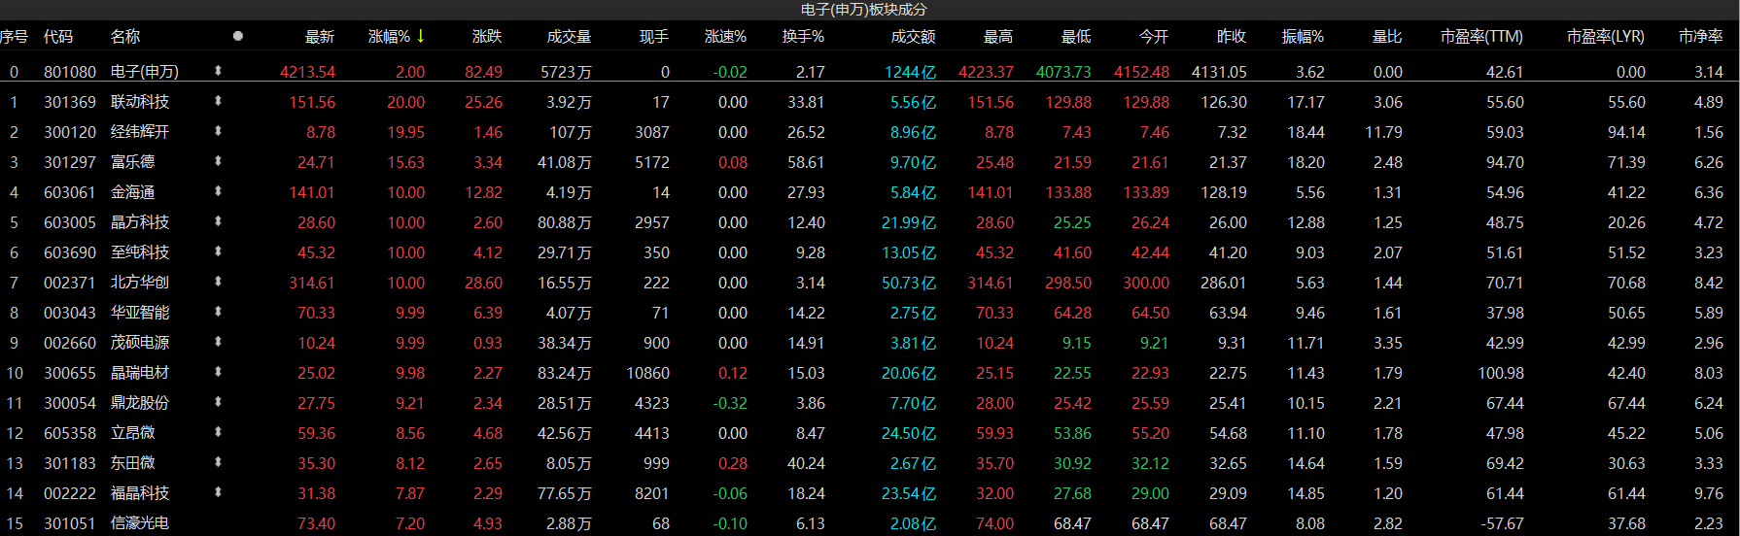Click the up-down marker icon for 茂硕电源
The width and height of the screenshot is (1740, 536).
coord(218,342)
